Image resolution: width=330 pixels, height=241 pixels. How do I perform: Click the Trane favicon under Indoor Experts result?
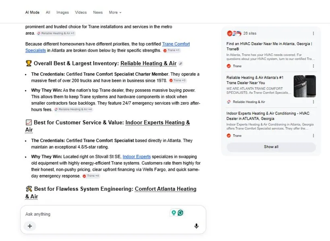[x=229, y=135]
